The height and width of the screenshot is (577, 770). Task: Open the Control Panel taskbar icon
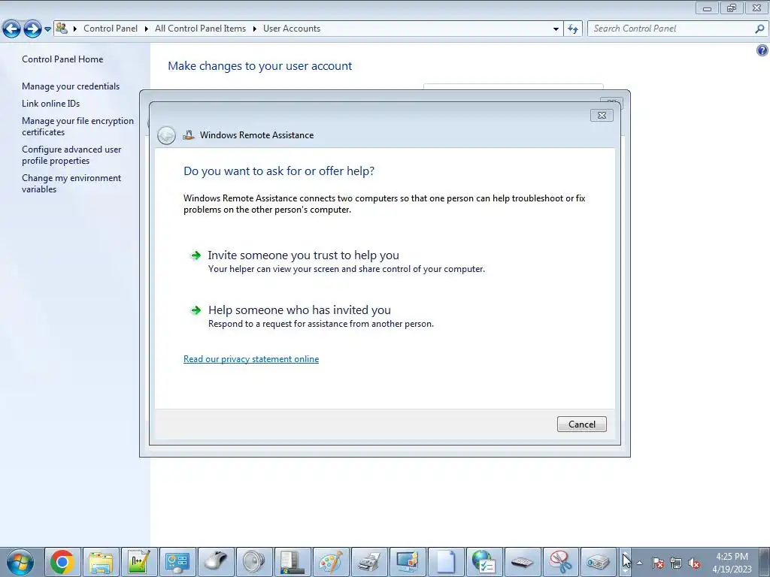(177, 562)
